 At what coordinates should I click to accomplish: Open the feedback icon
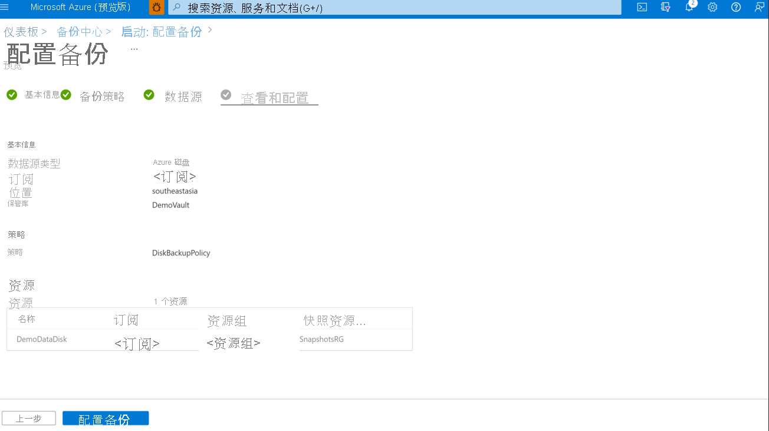click(760, 8)
